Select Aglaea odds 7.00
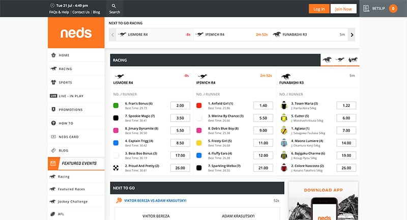 (x=346, y=130)
